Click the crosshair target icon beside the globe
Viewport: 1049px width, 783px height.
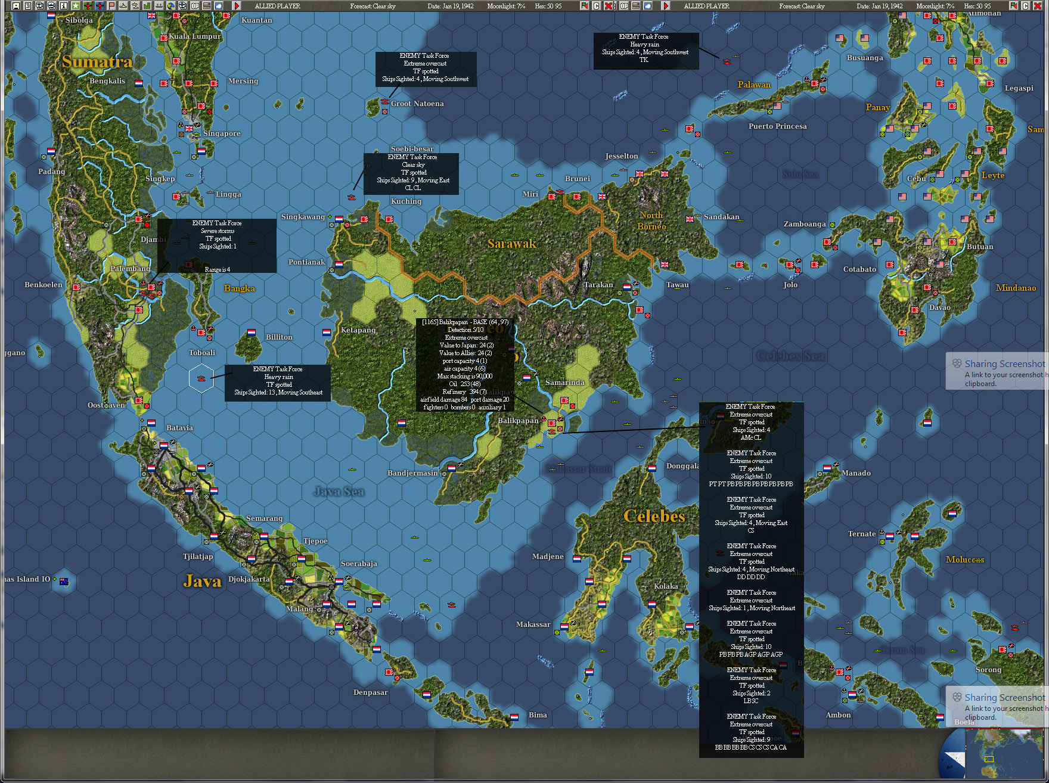coord(183,5)
